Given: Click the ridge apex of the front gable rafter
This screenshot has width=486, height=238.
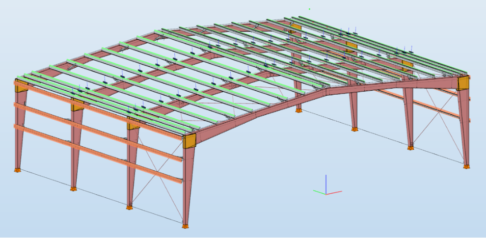Looking at the screenshot, I should [x=325, y=90].
